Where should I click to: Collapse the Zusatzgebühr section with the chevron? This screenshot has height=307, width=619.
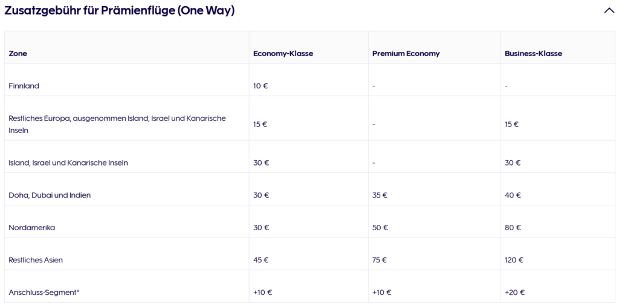609,10
